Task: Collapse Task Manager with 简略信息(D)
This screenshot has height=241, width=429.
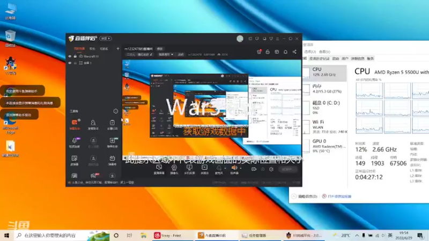Action: 305,197
